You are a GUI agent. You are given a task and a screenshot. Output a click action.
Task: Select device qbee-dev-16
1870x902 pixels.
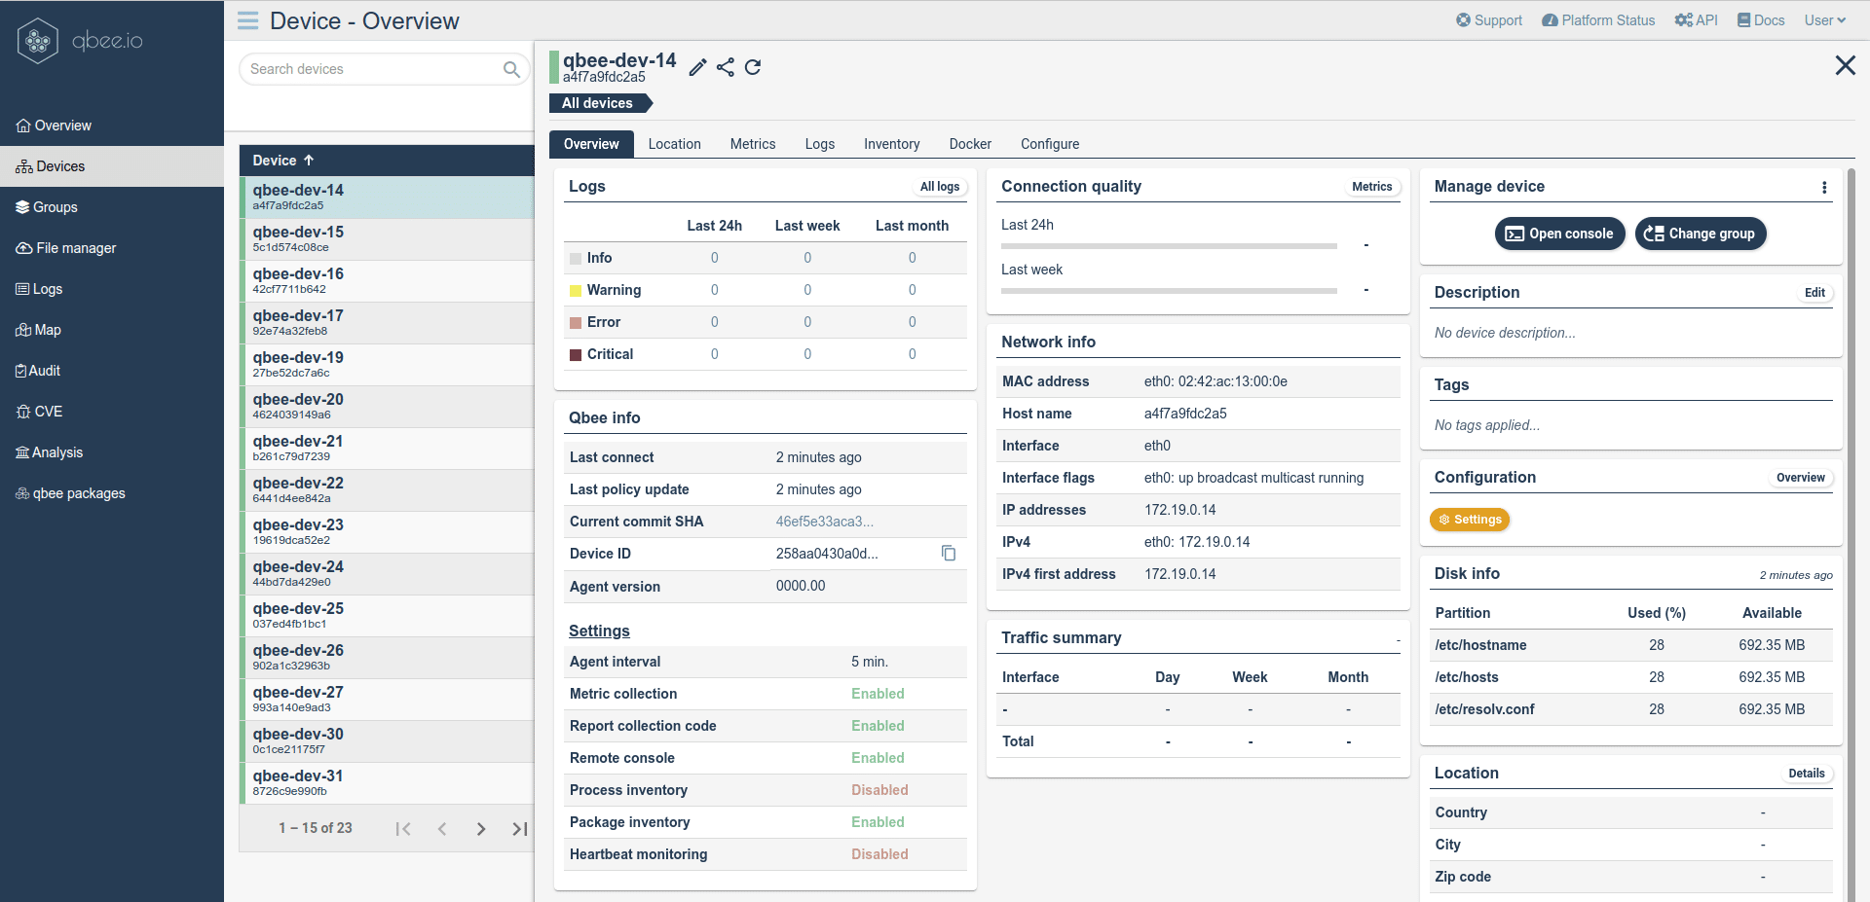tap(387, 281)
